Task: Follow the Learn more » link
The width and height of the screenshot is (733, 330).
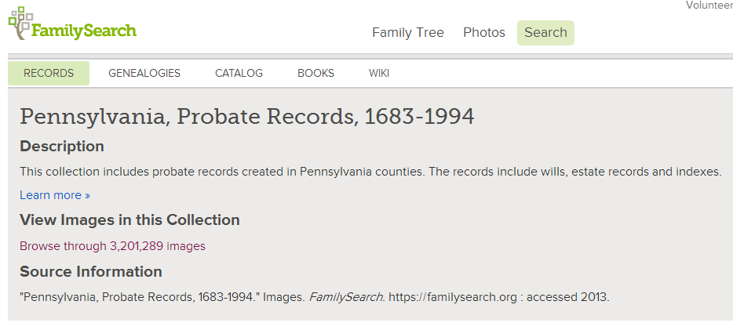Action: [x=55, y=195]
